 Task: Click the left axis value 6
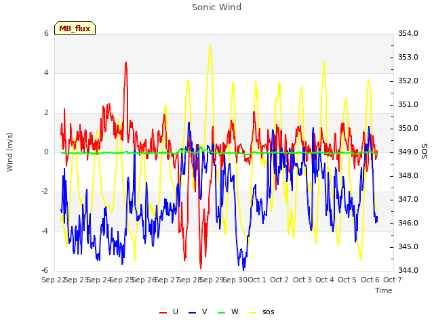coord(46,33)
